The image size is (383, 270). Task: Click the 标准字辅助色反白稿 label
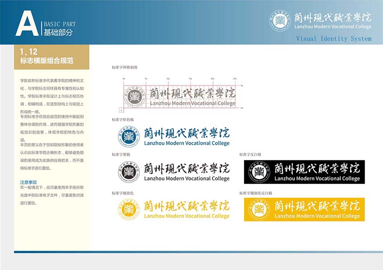(256, 193)
